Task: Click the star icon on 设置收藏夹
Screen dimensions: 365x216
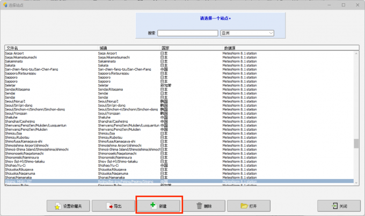Action: tap(57, 206)
